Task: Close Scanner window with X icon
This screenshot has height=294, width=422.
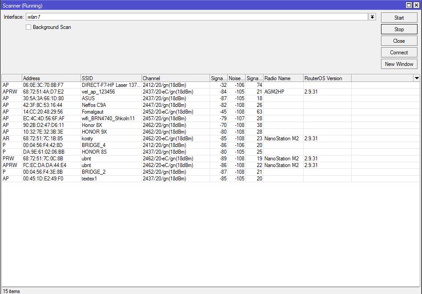Action: pyautogui.click(x=416, y=5)
